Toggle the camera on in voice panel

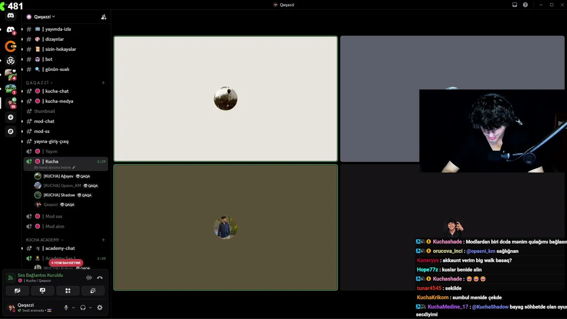pos(17,291)
